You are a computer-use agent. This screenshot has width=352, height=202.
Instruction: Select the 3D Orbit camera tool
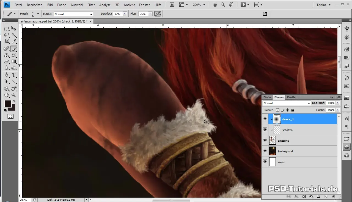coord(13,89)
